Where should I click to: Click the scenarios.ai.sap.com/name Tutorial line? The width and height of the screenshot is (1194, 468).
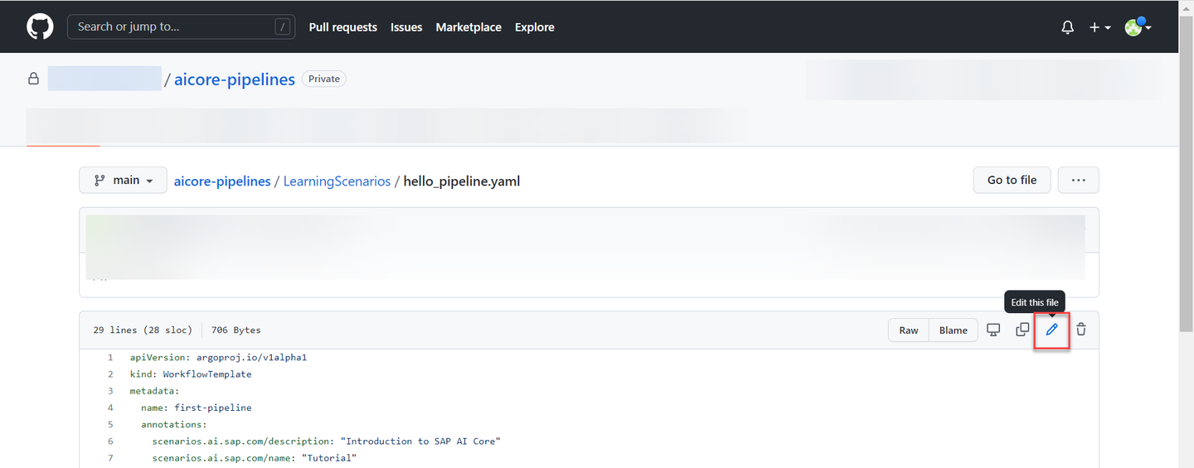pyautogui.click(x=254, y=457)
